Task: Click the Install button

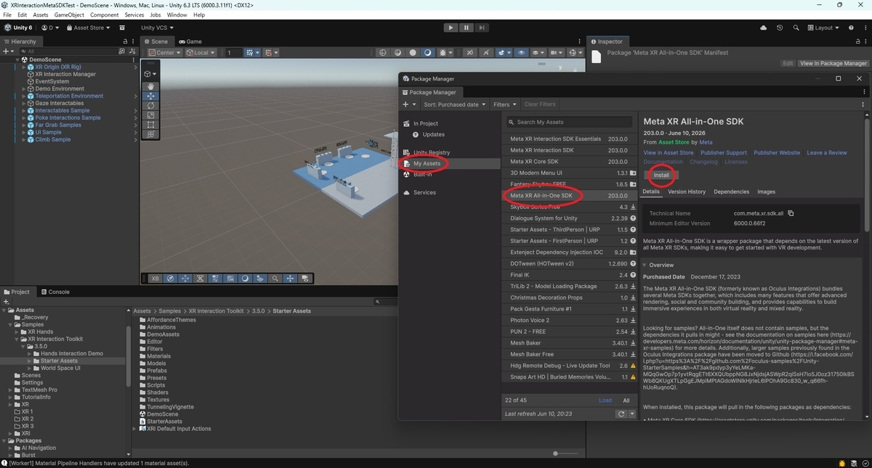Action: pyautogui.click(x=661, y=175)
